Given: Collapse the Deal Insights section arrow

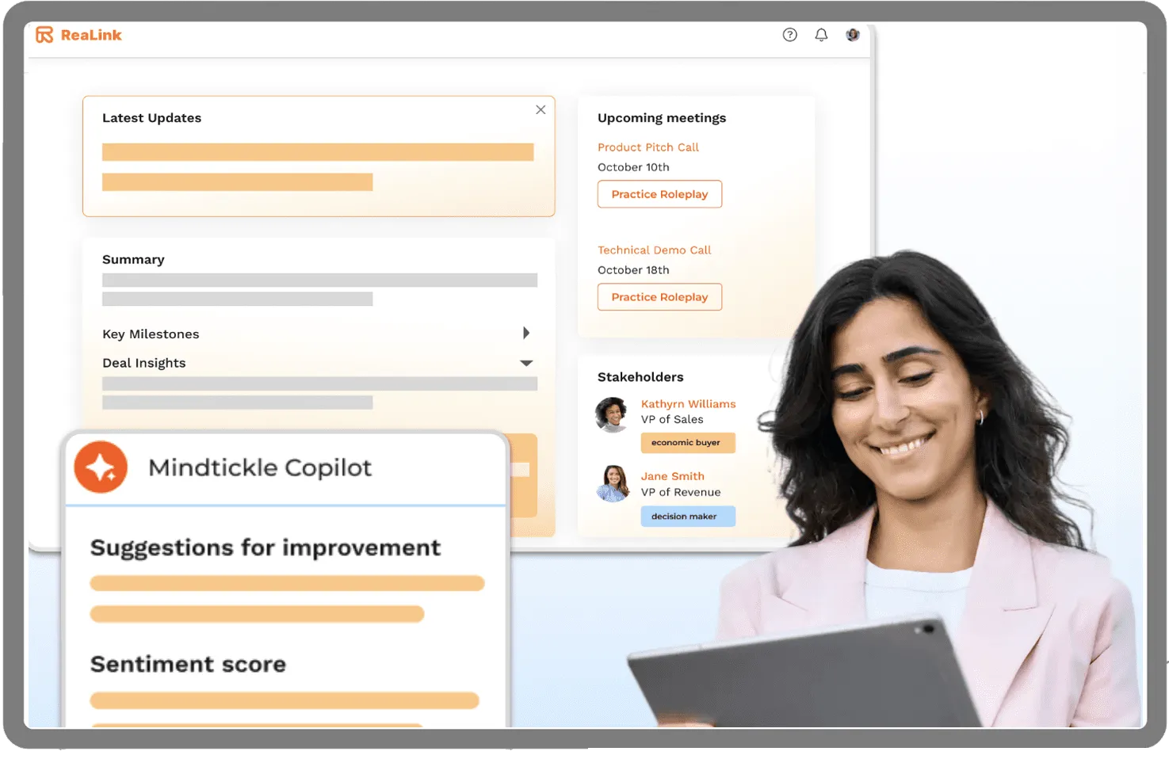Looking at the screenshot, I should (526, 363).
